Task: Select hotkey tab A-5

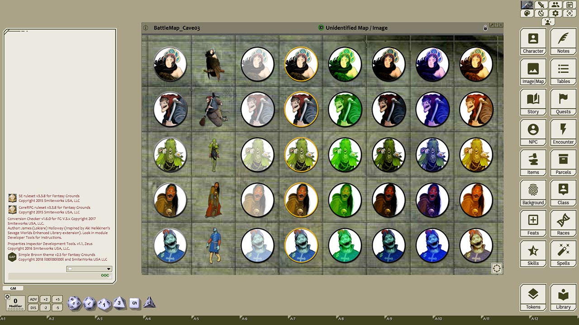Action: pos(196,318)
